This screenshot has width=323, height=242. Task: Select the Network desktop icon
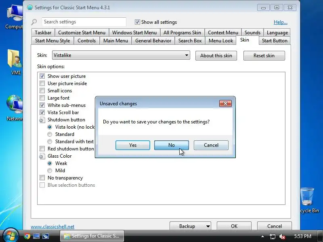pos(15,108)
